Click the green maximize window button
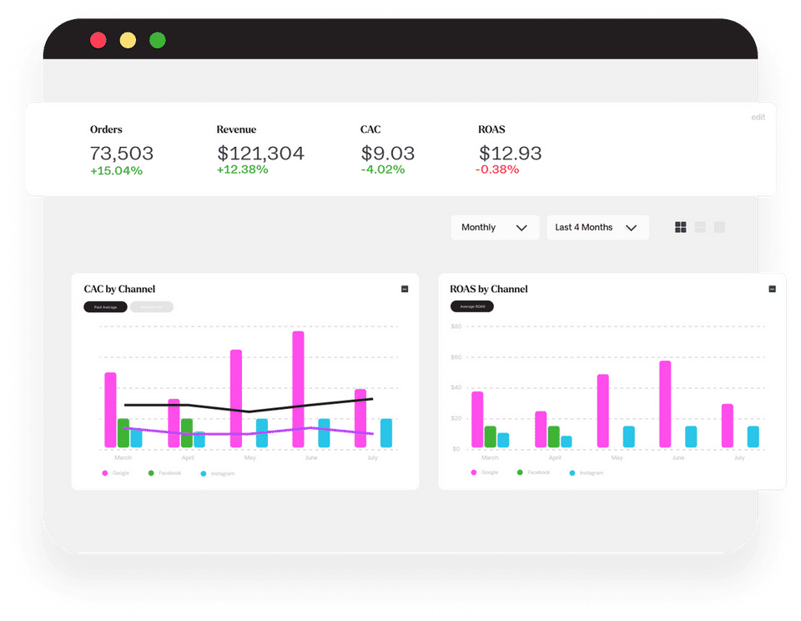Image resolution: width=801 pixels, height=621 pixels. pos(158,40)
